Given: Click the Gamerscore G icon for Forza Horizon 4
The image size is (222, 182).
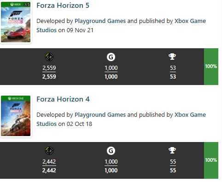Looking at the screenshot, I should (x=111, y=151).
